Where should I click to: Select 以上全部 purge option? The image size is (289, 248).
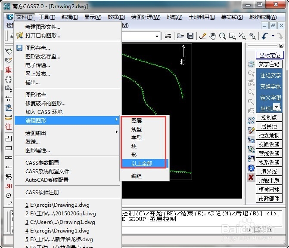145,163
